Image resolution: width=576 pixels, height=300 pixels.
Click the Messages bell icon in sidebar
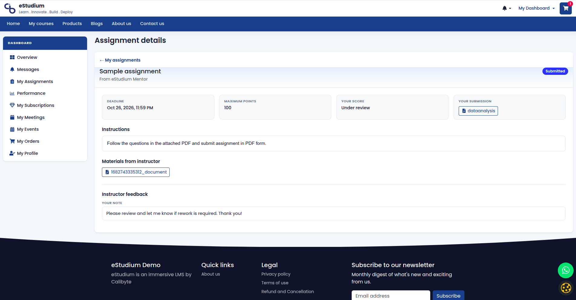pyautogui.click(x=12, y=69)
